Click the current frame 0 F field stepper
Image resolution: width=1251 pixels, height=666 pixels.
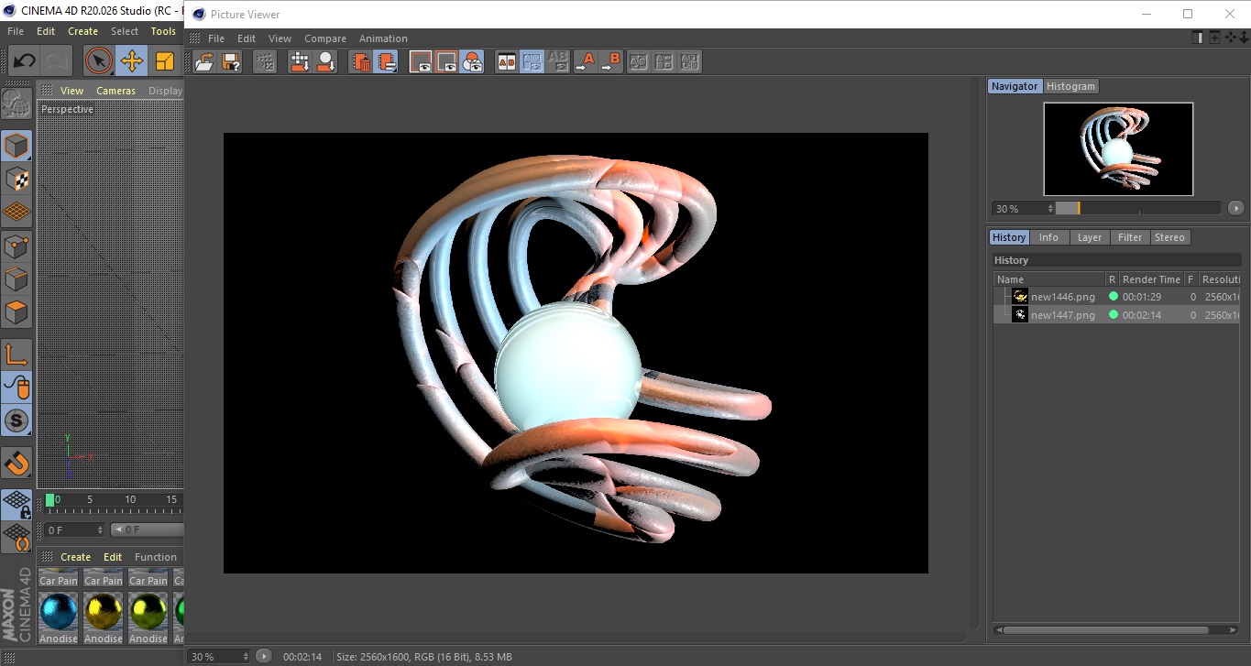click(x=100, y=530)
